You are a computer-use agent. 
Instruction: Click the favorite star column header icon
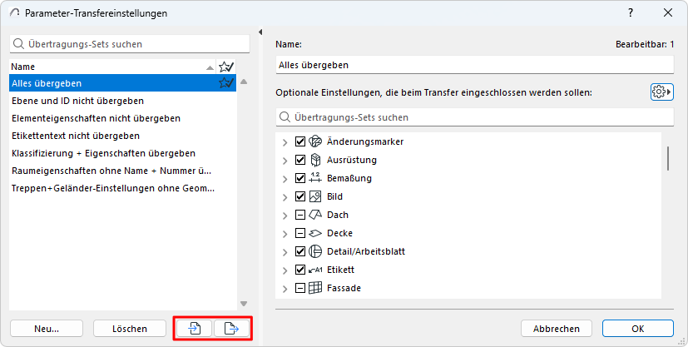(x=225, y=67)
